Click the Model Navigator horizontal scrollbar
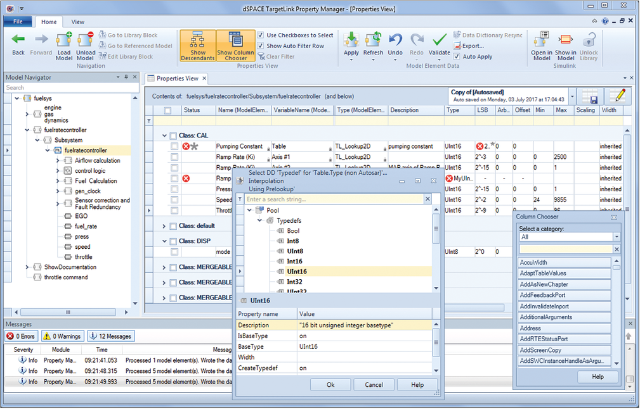This screenshot has height=409, width=640. 68,313
